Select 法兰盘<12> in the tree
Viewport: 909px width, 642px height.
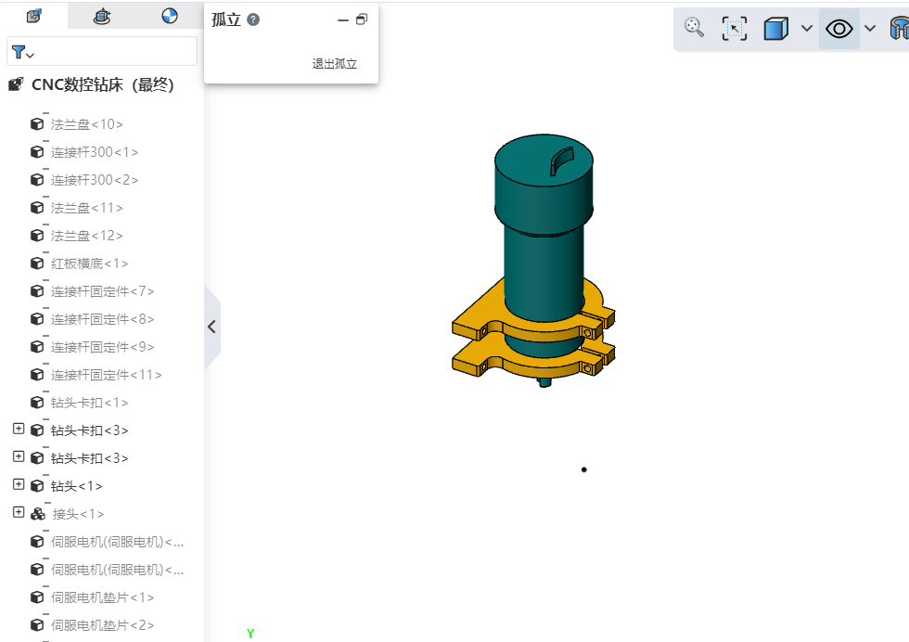coord(86,236)
